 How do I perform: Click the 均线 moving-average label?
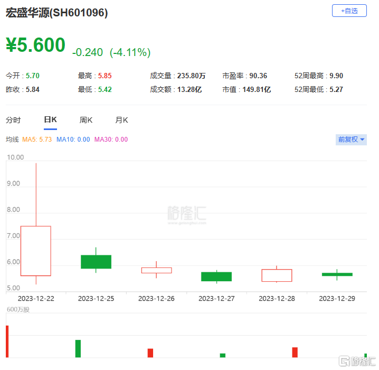tap(12, 140)
